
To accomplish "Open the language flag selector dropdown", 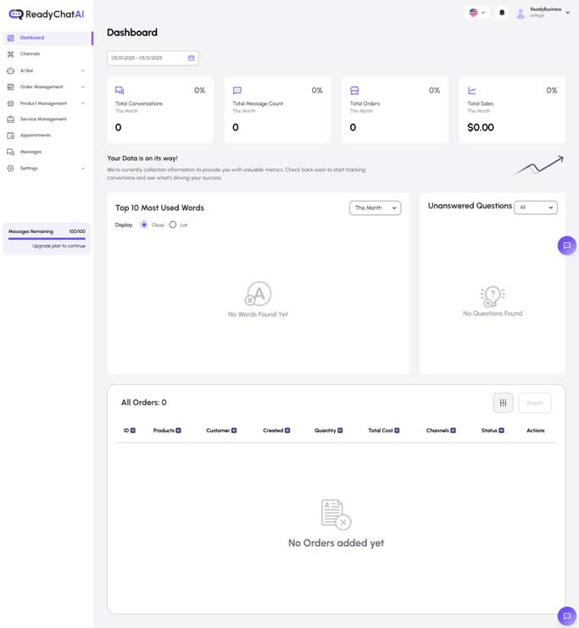I will [477, 13].
